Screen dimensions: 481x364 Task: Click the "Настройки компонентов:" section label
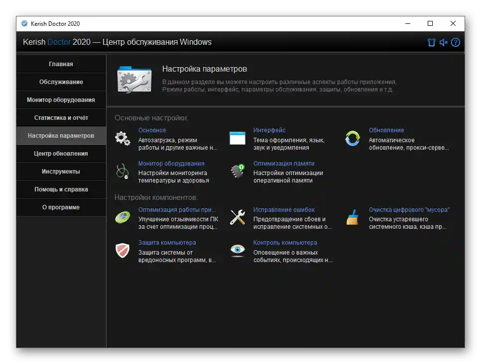[x=156, y=197]
